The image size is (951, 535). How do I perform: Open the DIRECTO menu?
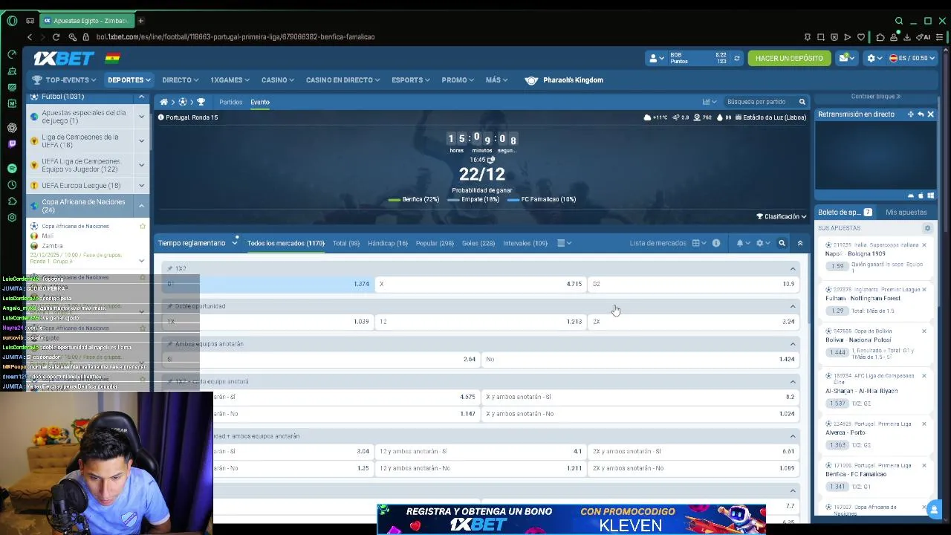(x=181, y=80)
